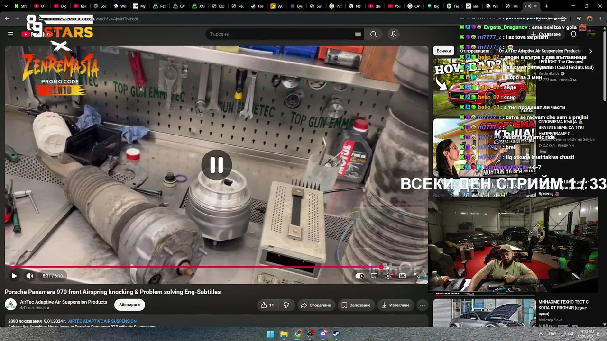Start voice search with the microphone icon
The image size is (607, 341).
pos(393,34)
